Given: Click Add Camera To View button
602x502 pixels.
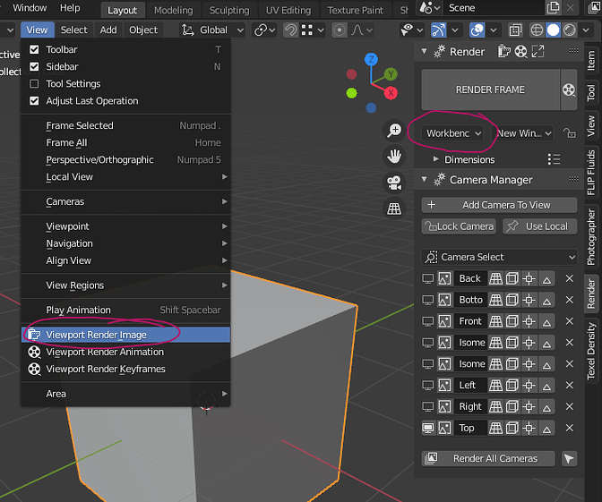Looking at the screenshot, I should pos(500,205).
